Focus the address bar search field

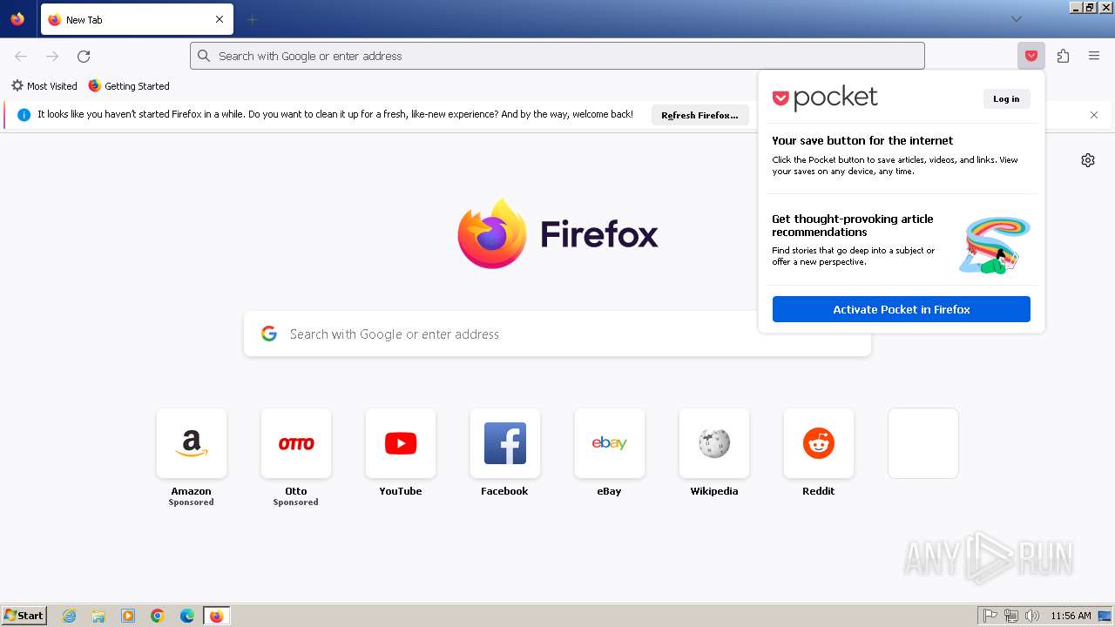point(557,56)
